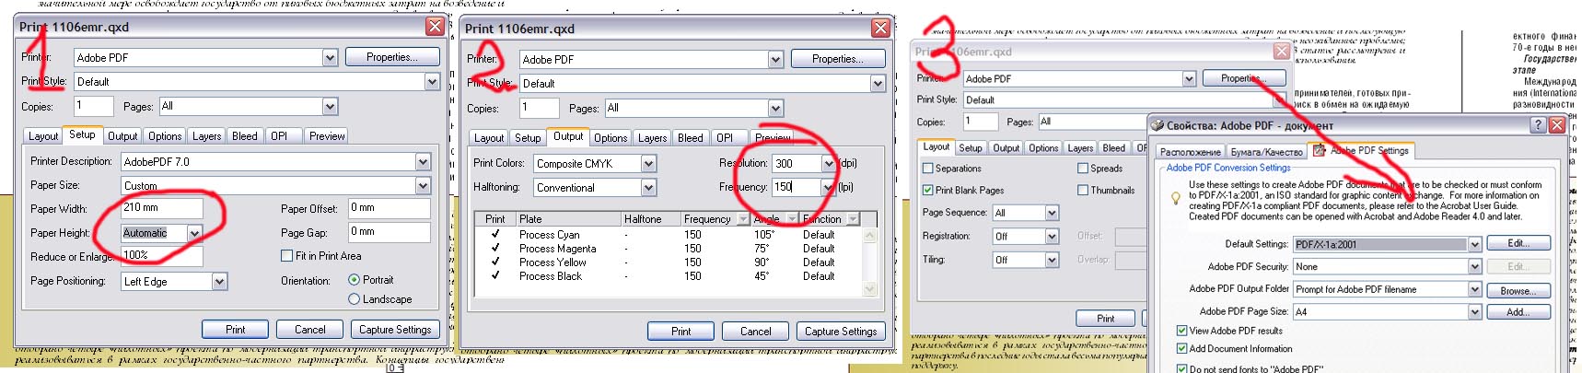
Task: Click the Paper Width field showing 210 mm
Action: (x=161, y=208)
